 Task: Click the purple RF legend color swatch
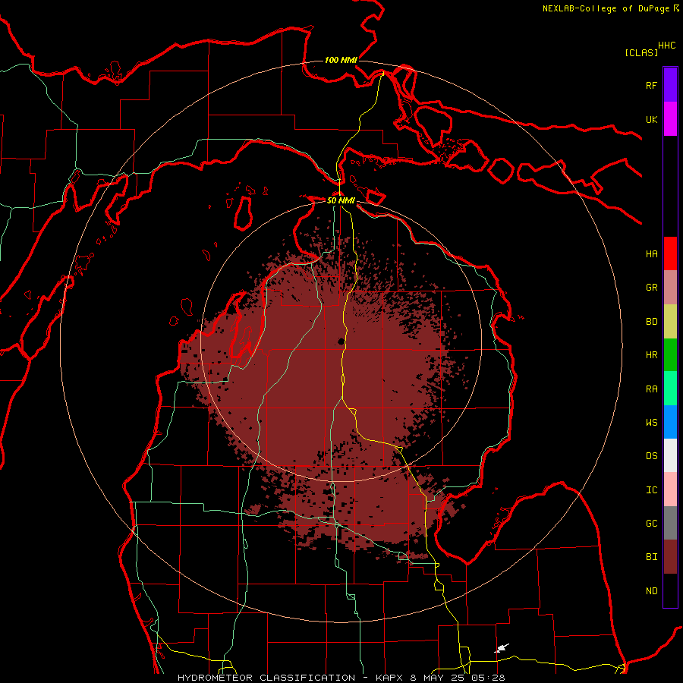(x=670, y=85)
